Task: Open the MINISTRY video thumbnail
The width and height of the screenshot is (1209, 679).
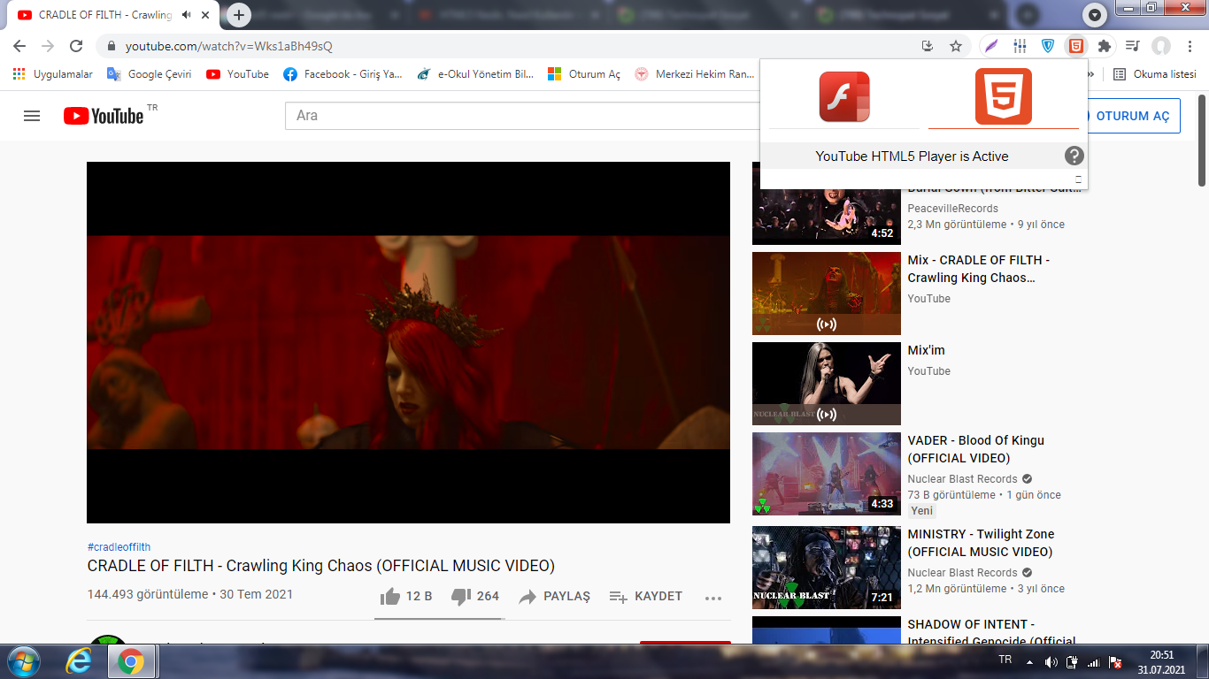Action: coord(827,568)
